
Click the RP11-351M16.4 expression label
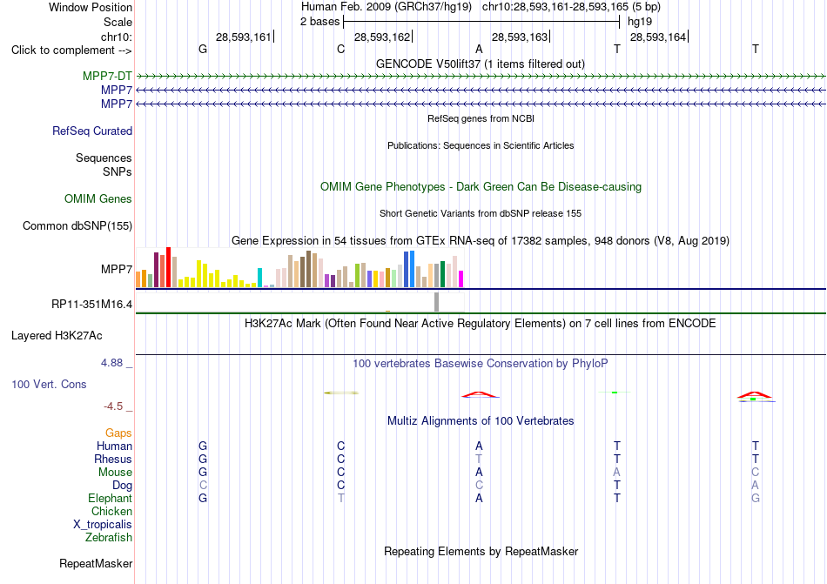pyautogui.click(x=91, y=304)
